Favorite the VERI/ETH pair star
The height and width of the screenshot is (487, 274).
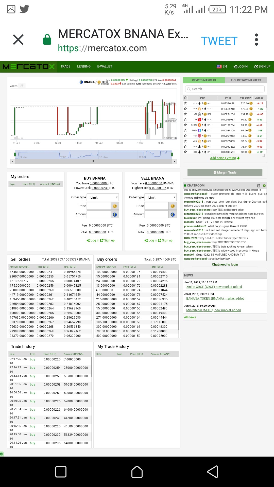pos(185,109)
